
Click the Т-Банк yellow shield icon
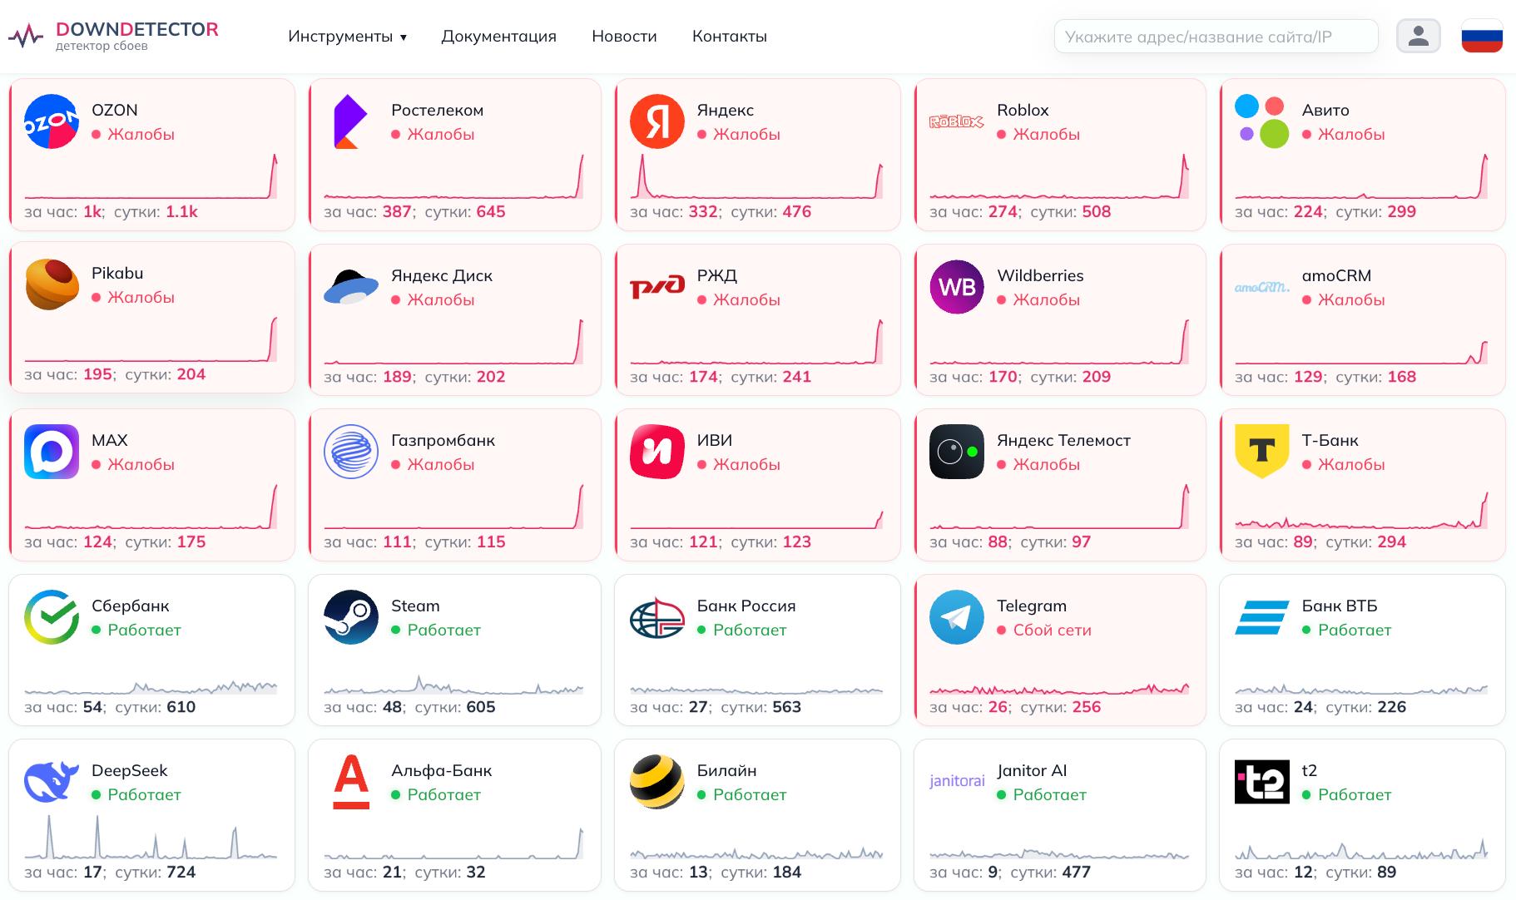(x=1262, y=451)
